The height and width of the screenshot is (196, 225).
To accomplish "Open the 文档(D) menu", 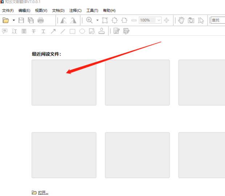I will coord(58,11).
